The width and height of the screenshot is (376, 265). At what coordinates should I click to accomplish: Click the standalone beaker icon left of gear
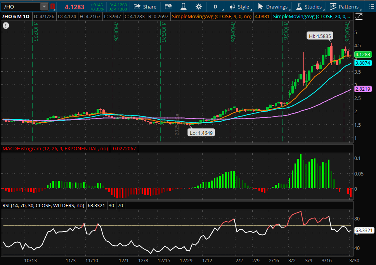tap(183, 6)
